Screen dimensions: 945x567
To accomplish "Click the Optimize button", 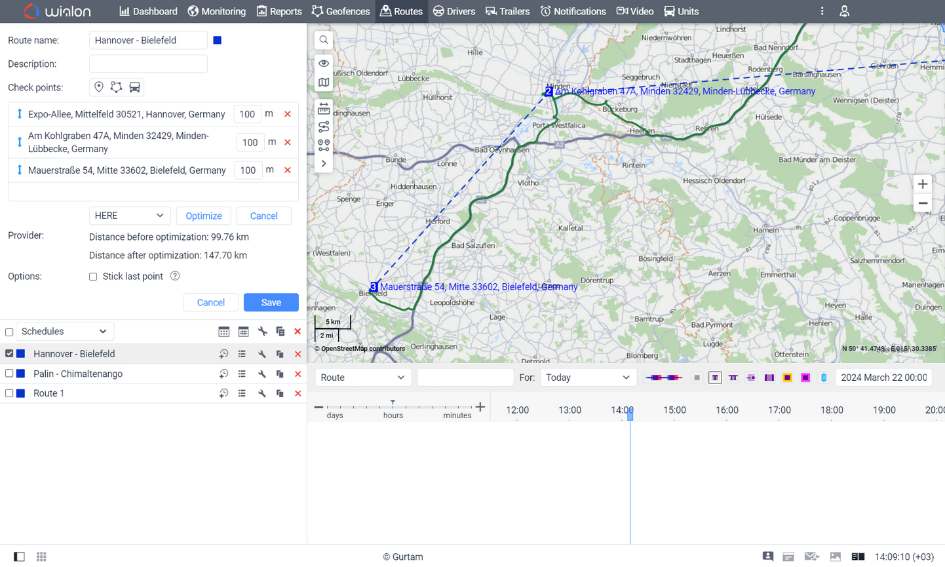I will coord(203,216).
